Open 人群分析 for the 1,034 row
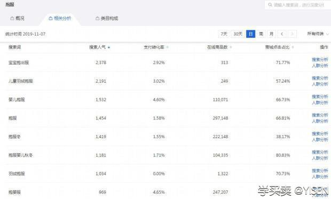Image resolution: width=331 pixels, height=199 pixels. click(x=320, y=177)
